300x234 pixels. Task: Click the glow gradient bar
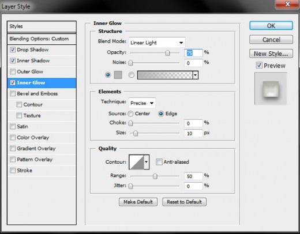(165, 75)
